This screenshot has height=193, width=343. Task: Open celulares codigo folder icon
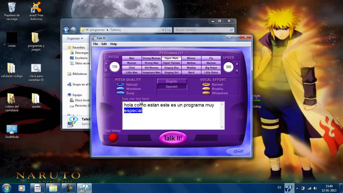(12, 70)
